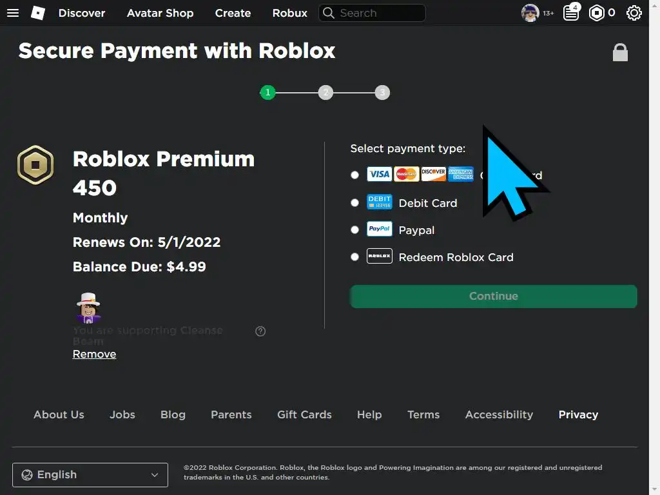The width and height of the screenshot is (660, 495).
Task: Click step 1 progress indicator
Action: [267, 92]
